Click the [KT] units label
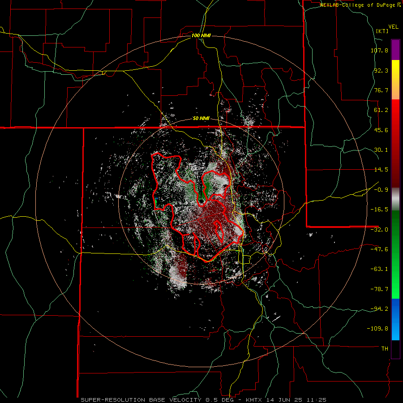Screen dimensions: 403x403 pos(382,31)
